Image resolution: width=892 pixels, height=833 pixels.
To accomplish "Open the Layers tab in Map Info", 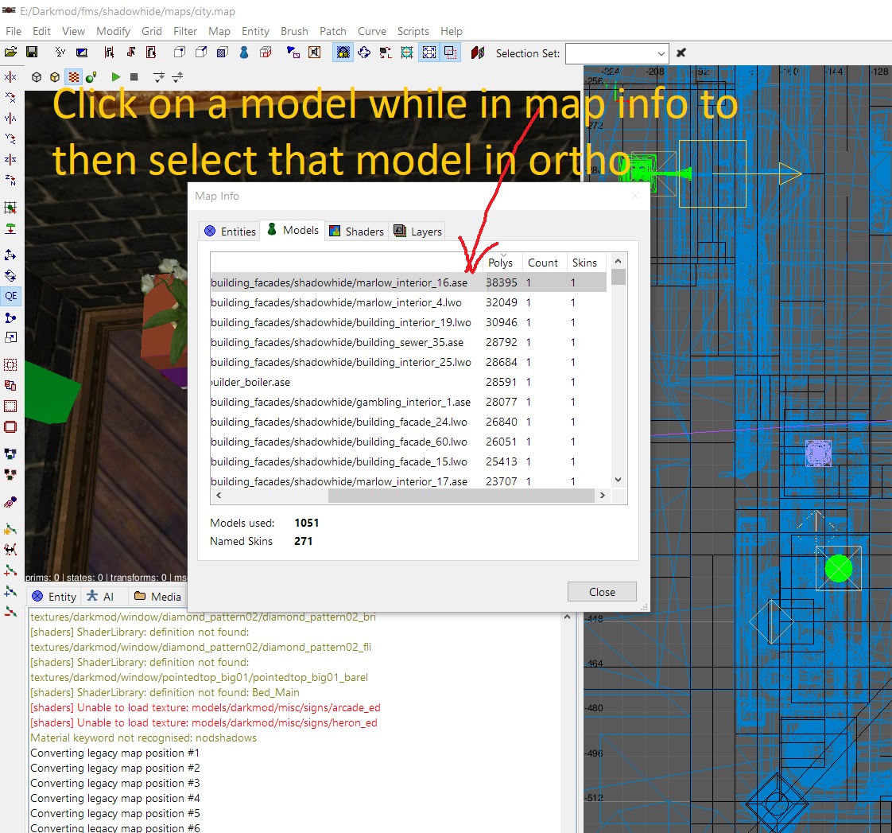I will coord(417,232).
